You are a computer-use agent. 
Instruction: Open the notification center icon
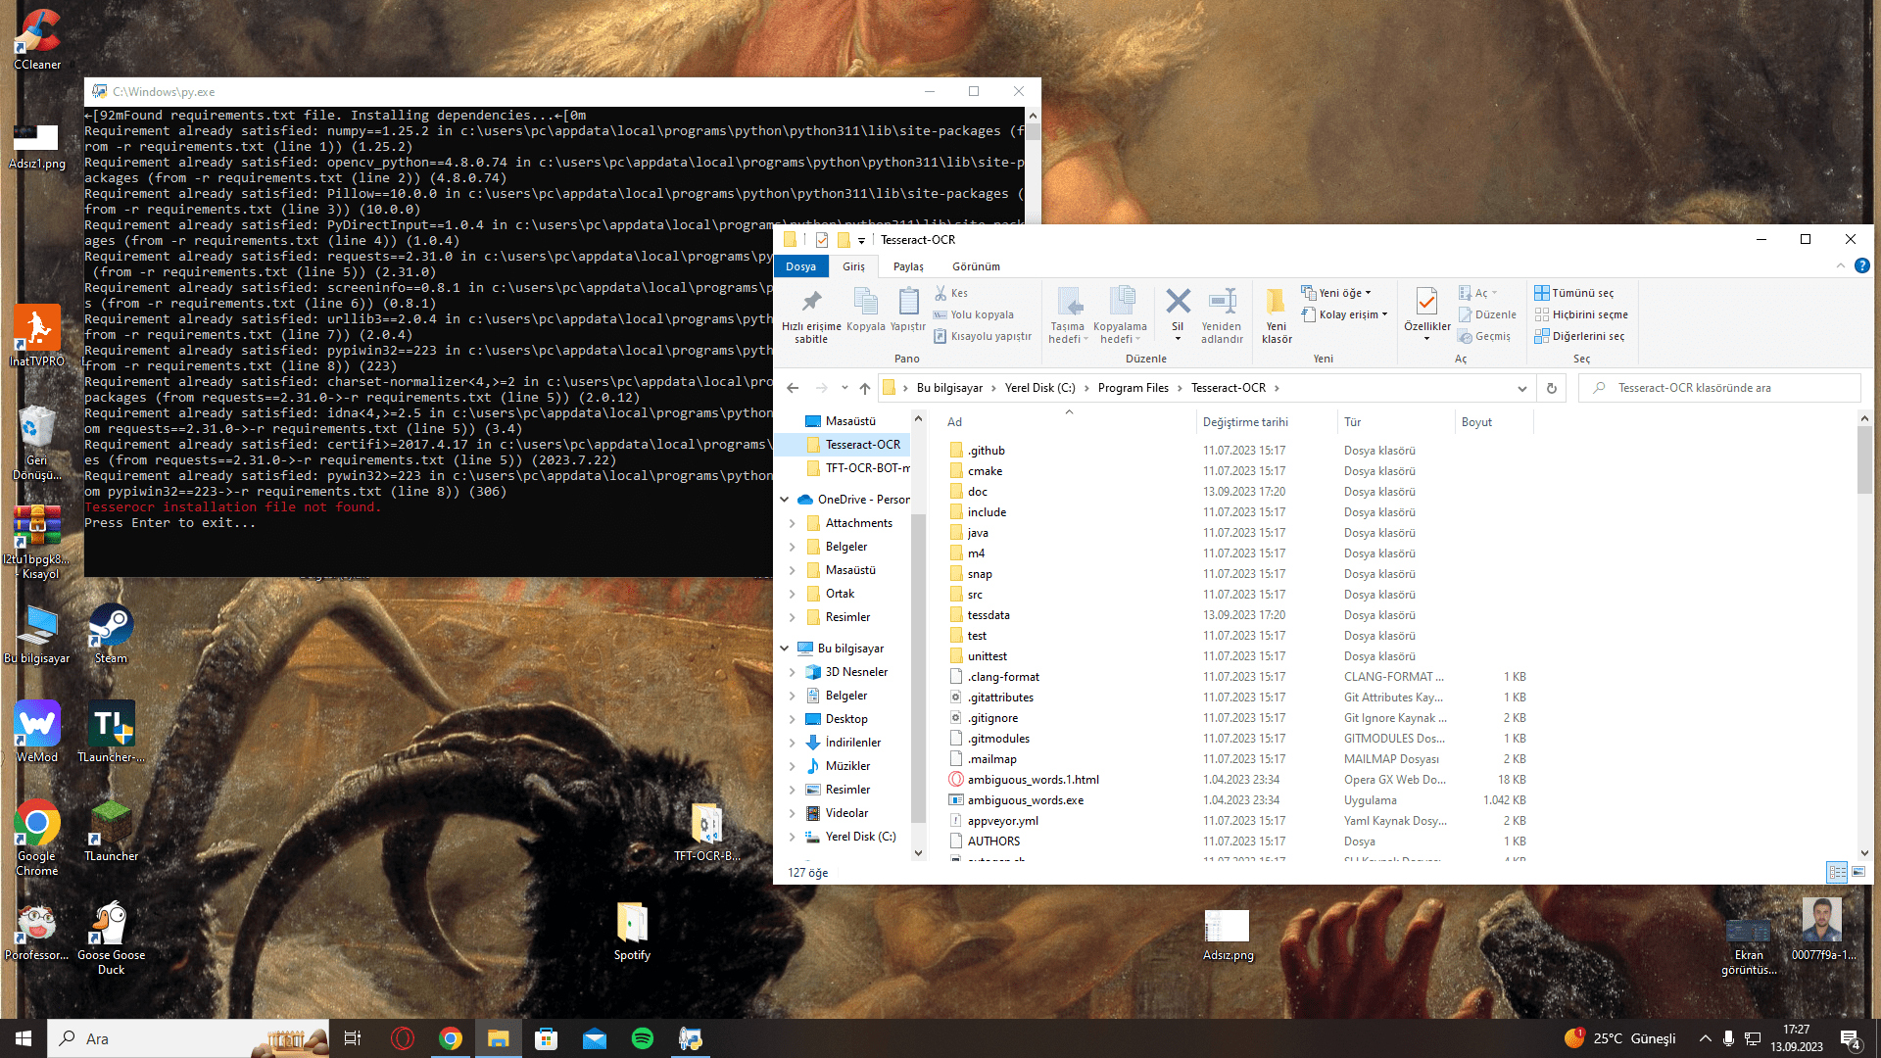coord(1851,1039)
